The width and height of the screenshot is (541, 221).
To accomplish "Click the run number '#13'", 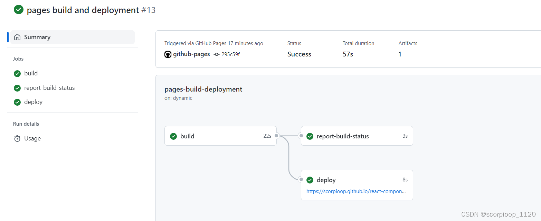I will 149,10.
